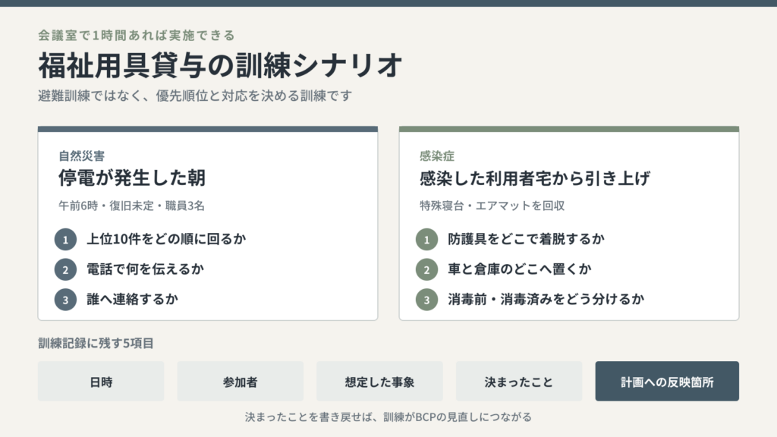Image resolution: width=777 pixels, height=437 pixels.
Task: Click green number 1 badge beside 防護具をどこで着脱するか
Action: coord(426,240)
